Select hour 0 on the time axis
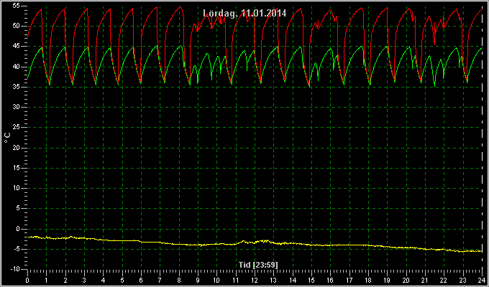Viewport: 489px width, 287px height. pyautogui.click(x=27, y=279)
